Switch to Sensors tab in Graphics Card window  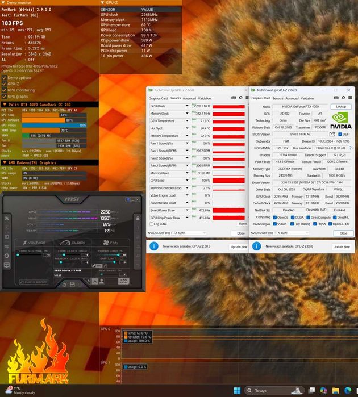click(278, 98)
